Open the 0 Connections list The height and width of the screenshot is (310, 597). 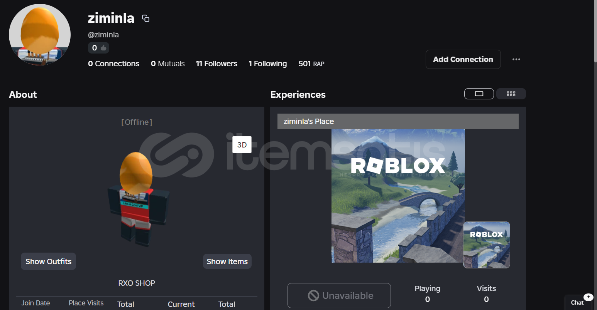pos(113,64)
